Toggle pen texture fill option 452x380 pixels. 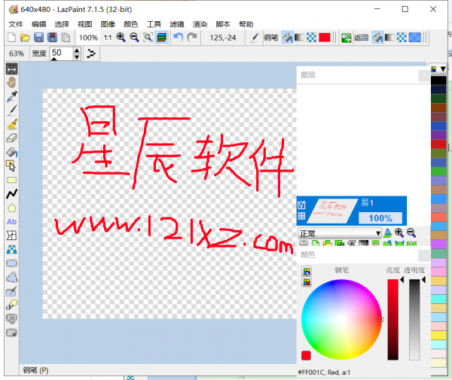[311, 38]
